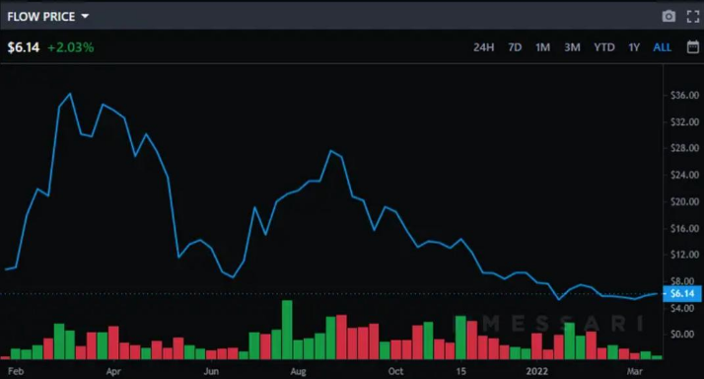Click the blue $6.14 price axis marker
The width and height of the screenshot is (704, 379).
point(682,293)
